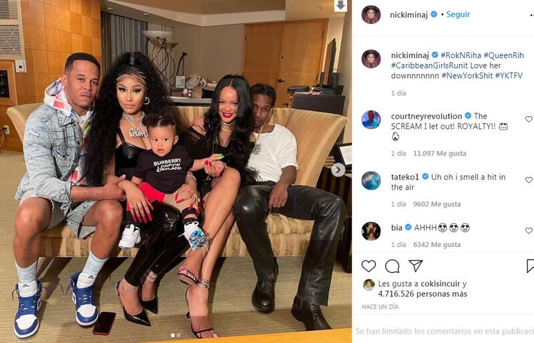Open the comment speech bubble icon
Viewport: 534px width, 343px height.
coord(392,266)
